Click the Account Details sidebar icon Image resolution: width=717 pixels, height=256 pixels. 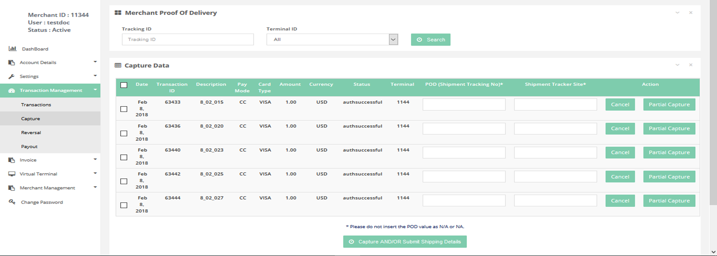pos(12,62)
